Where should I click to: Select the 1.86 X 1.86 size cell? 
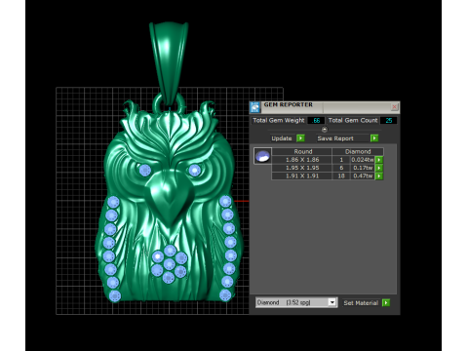(302, 160)
